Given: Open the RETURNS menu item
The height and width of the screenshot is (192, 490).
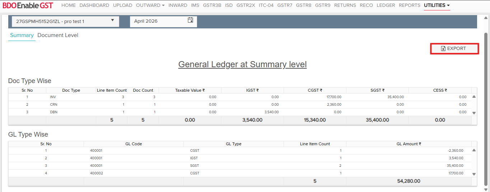Looking at the screenshot, I should 345,5.
